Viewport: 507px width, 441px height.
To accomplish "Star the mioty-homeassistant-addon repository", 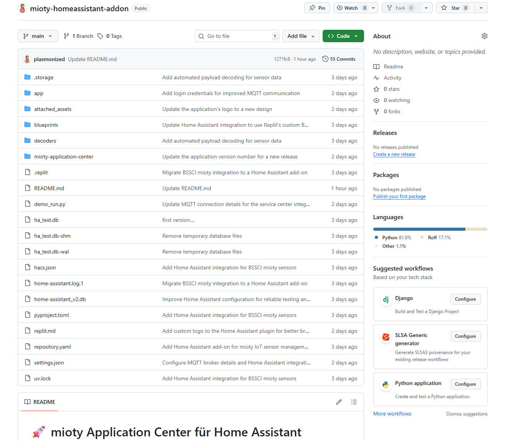I will 455,8.
